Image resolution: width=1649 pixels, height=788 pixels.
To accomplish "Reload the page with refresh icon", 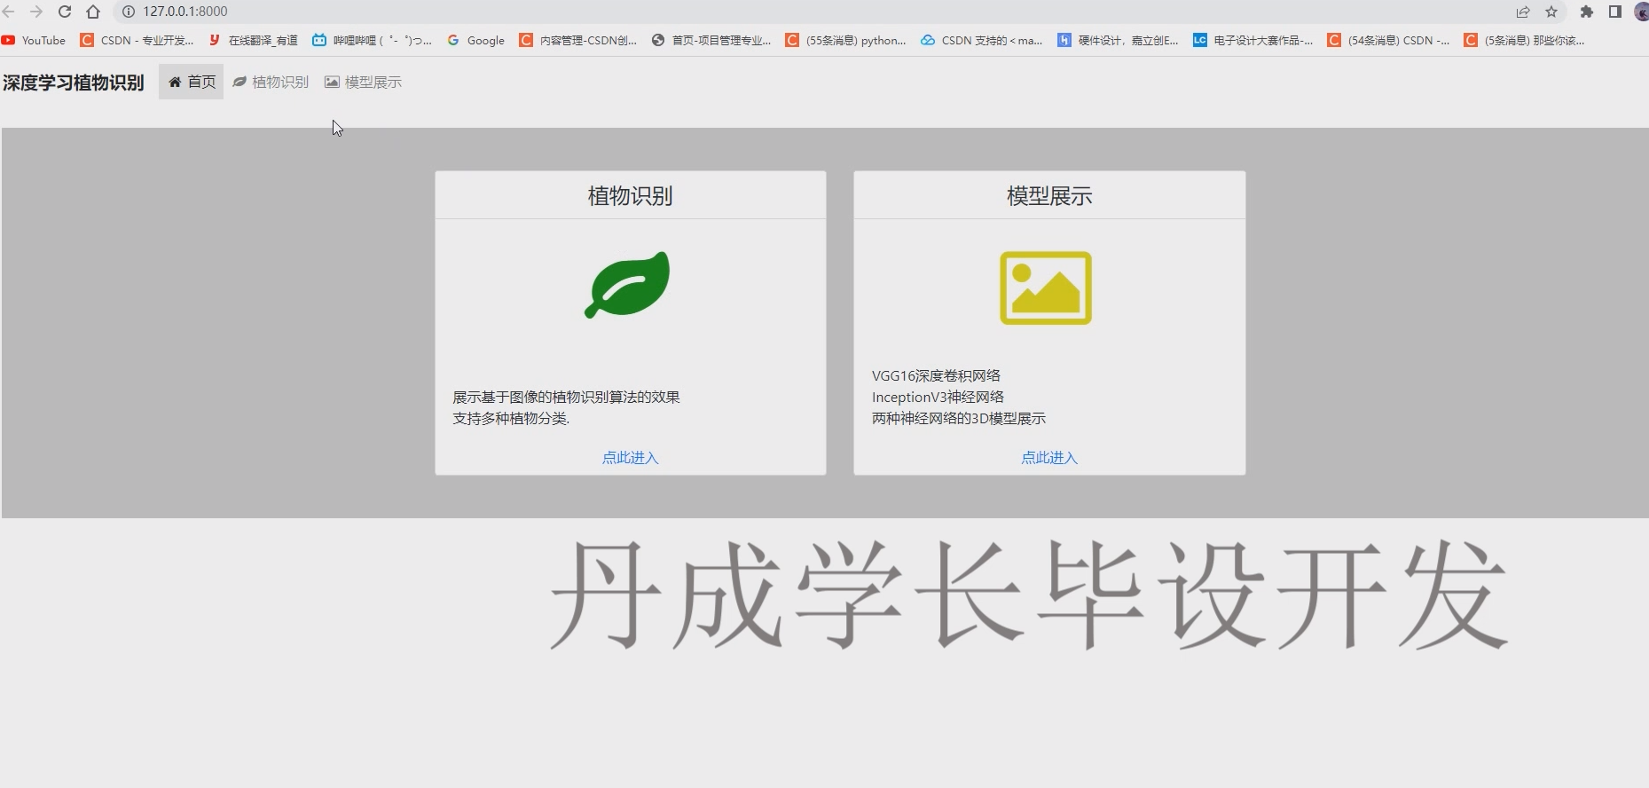I will click(x=65, y=12).
